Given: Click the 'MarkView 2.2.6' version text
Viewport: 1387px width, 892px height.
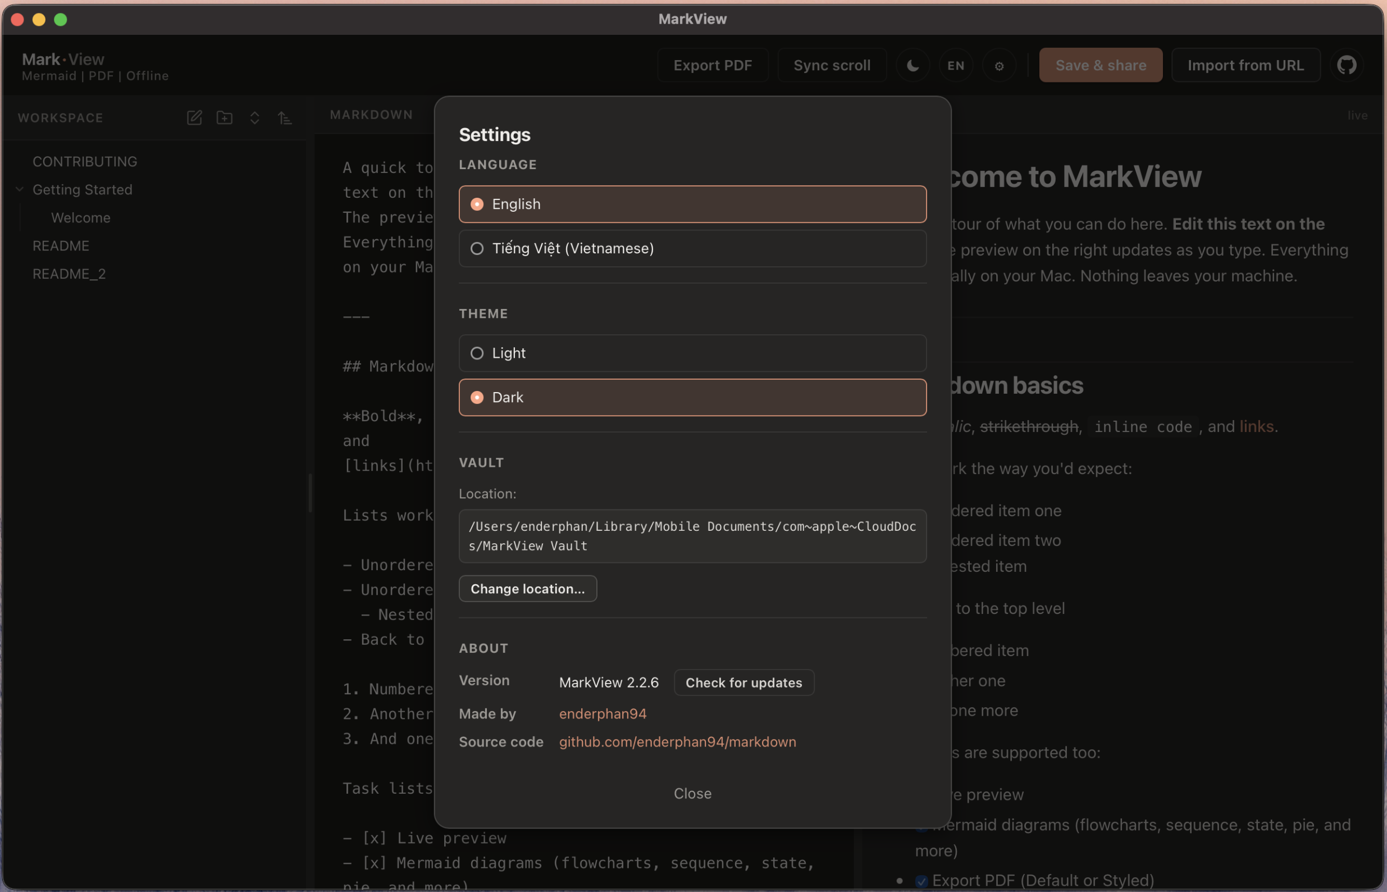Looking at the screenshot, I should pos(608,682).
